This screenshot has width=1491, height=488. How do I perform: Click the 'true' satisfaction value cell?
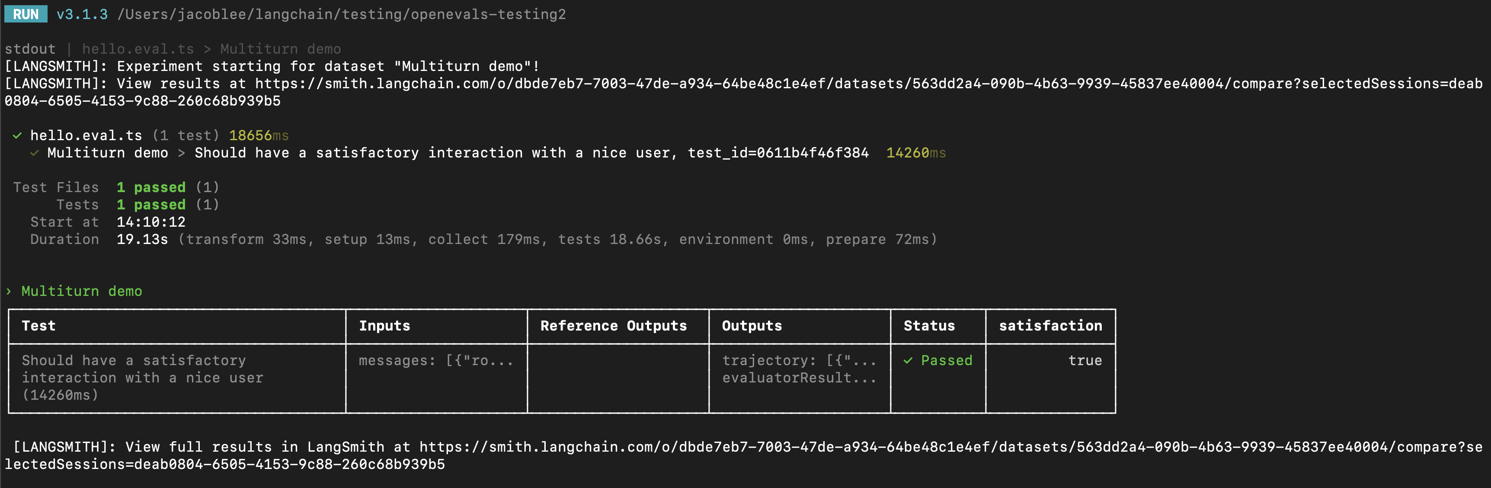click(1085, 361)
